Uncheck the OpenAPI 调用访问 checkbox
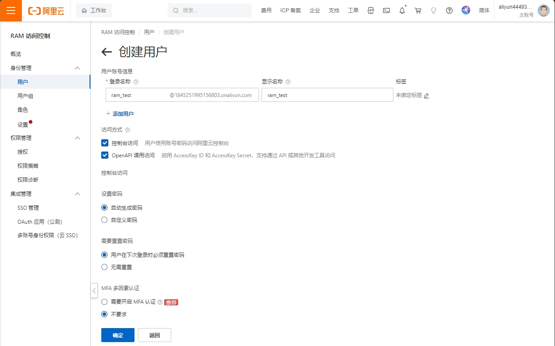555x346 pixels. click(x=105, y=155)
